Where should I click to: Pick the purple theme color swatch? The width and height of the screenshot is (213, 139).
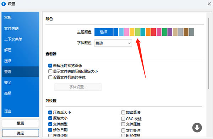(x=170, y=32)
